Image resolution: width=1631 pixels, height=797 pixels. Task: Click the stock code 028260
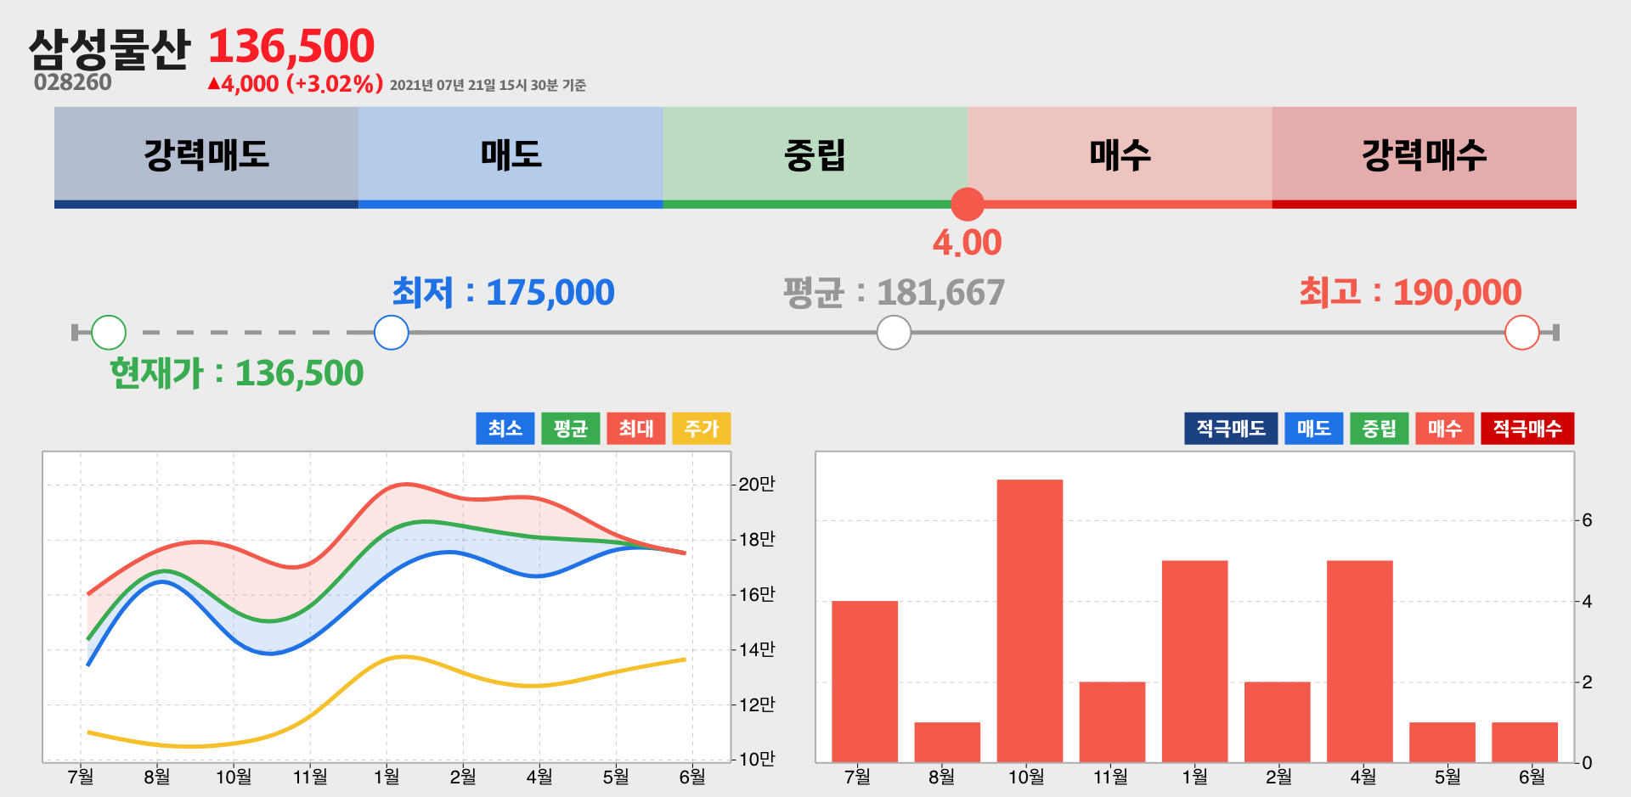tap(72, 82)
